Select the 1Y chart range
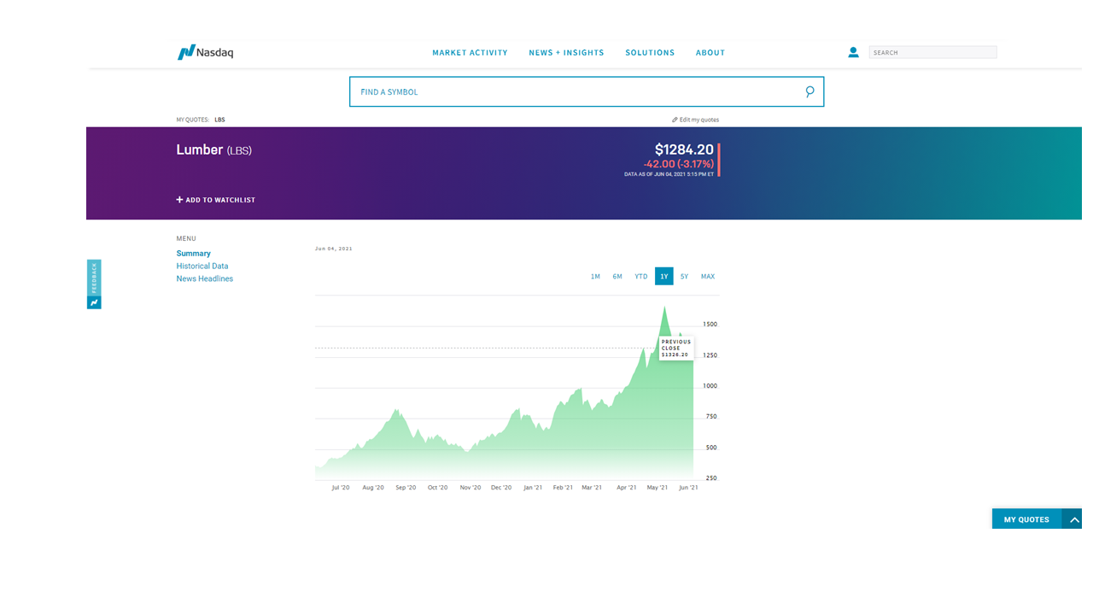Image resolution: width=1093 pixels, height=615 pixels. click(663, 276)
